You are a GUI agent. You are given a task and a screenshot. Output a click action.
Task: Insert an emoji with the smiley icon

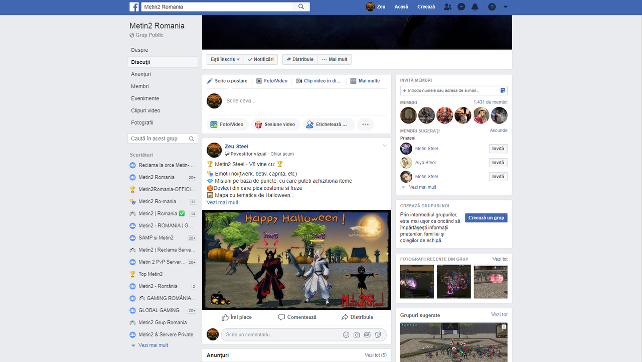(x=346, y=334)
